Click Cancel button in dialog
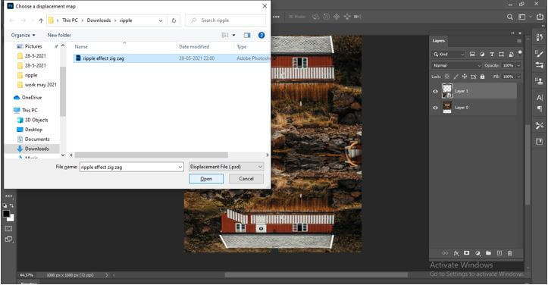Screen dimensions: 548x285 tap(246, 179)
